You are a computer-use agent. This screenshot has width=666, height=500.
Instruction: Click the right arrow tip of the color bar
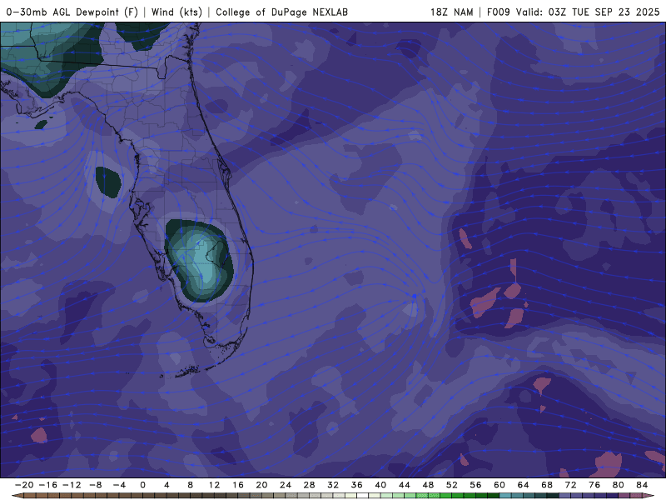(x=650, y=496)
